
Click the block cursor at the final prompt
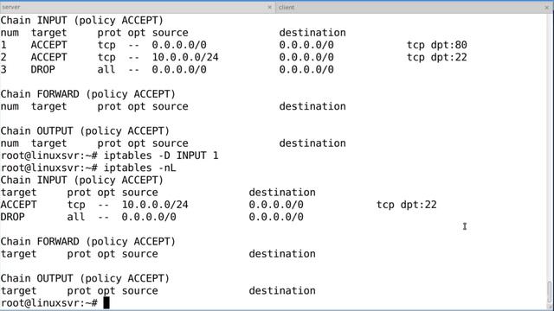106,303
